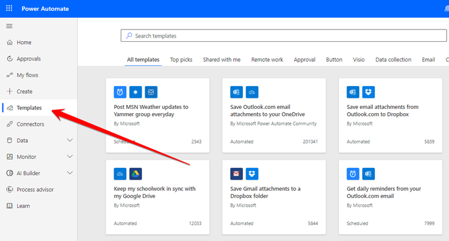The height and width of the screenshot is (241, 449).
Task: Click the 12033 usage count
Action: pyautogui.click(x=195, y=223)
